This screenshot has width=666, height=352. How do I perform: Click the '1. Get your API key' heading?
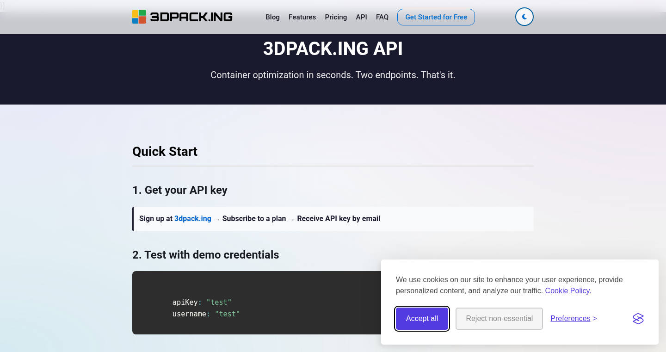tap(180, 190)
